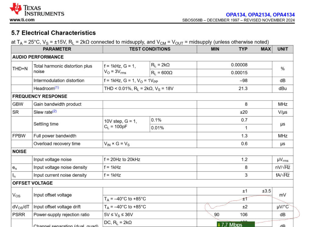Click the FPBW symbol cell
The image size is (312, 227).
click(x=22, y=136)
